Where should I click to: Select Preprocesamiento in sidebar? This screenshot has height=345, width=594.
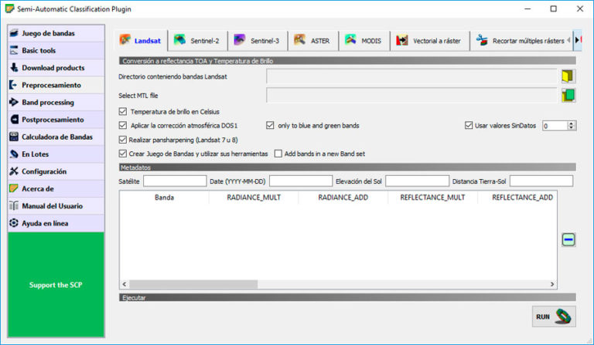pyautogui.click(x=56, y=86)
